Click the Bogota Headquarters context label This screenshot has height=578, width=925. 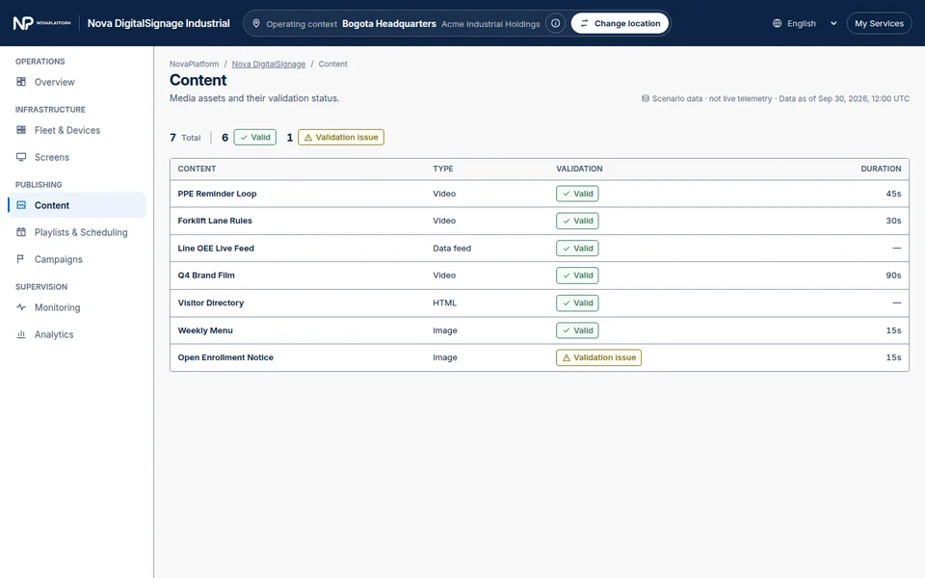(389, 23)
